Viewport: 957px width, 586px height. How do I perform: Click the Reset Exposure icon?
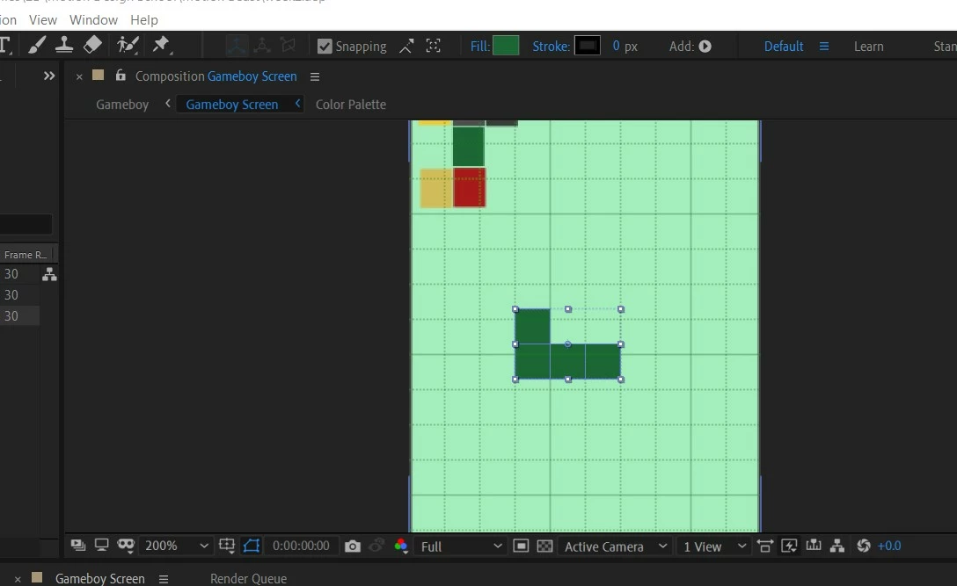point(863,546)
